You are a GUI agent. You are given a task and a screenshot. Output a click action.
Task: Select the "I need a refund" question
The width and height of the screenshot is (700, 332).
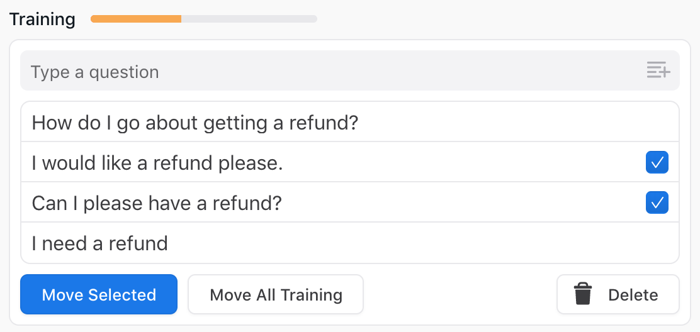[100, 243]
